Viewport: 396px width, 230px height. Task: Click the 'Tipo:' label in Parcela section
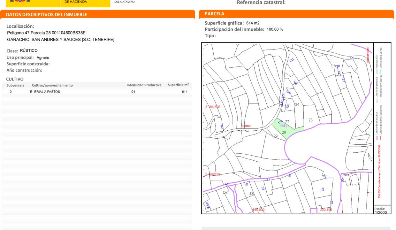210,36
